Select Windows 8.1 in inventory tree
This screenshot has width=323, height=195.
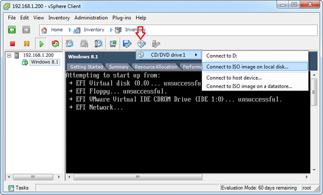click(45, 62)
